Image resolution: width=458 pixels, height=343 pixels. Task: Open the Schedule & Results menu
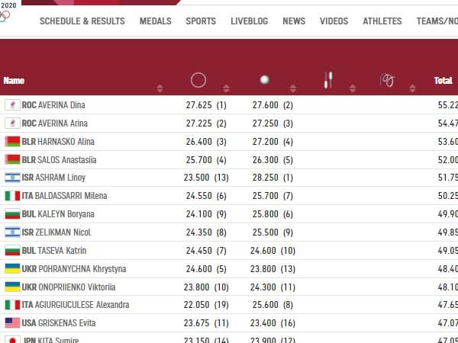coord(82,21)
